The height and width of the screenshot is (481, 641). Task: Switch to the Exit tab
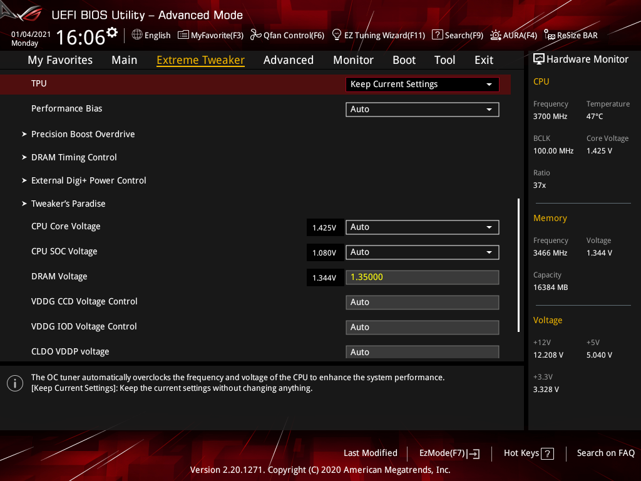coord(484,60)
